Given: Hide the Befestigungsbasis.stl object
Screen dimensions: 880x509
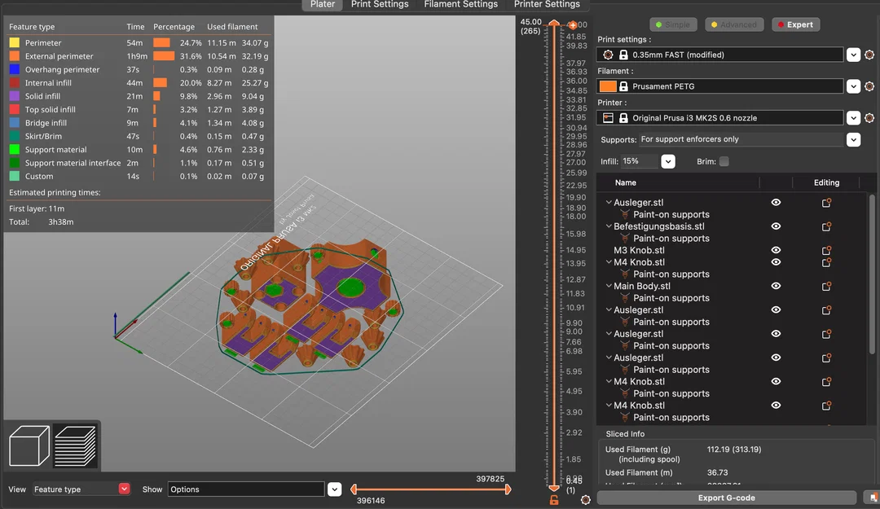Looking at the screenshot, I should point(776,226).
